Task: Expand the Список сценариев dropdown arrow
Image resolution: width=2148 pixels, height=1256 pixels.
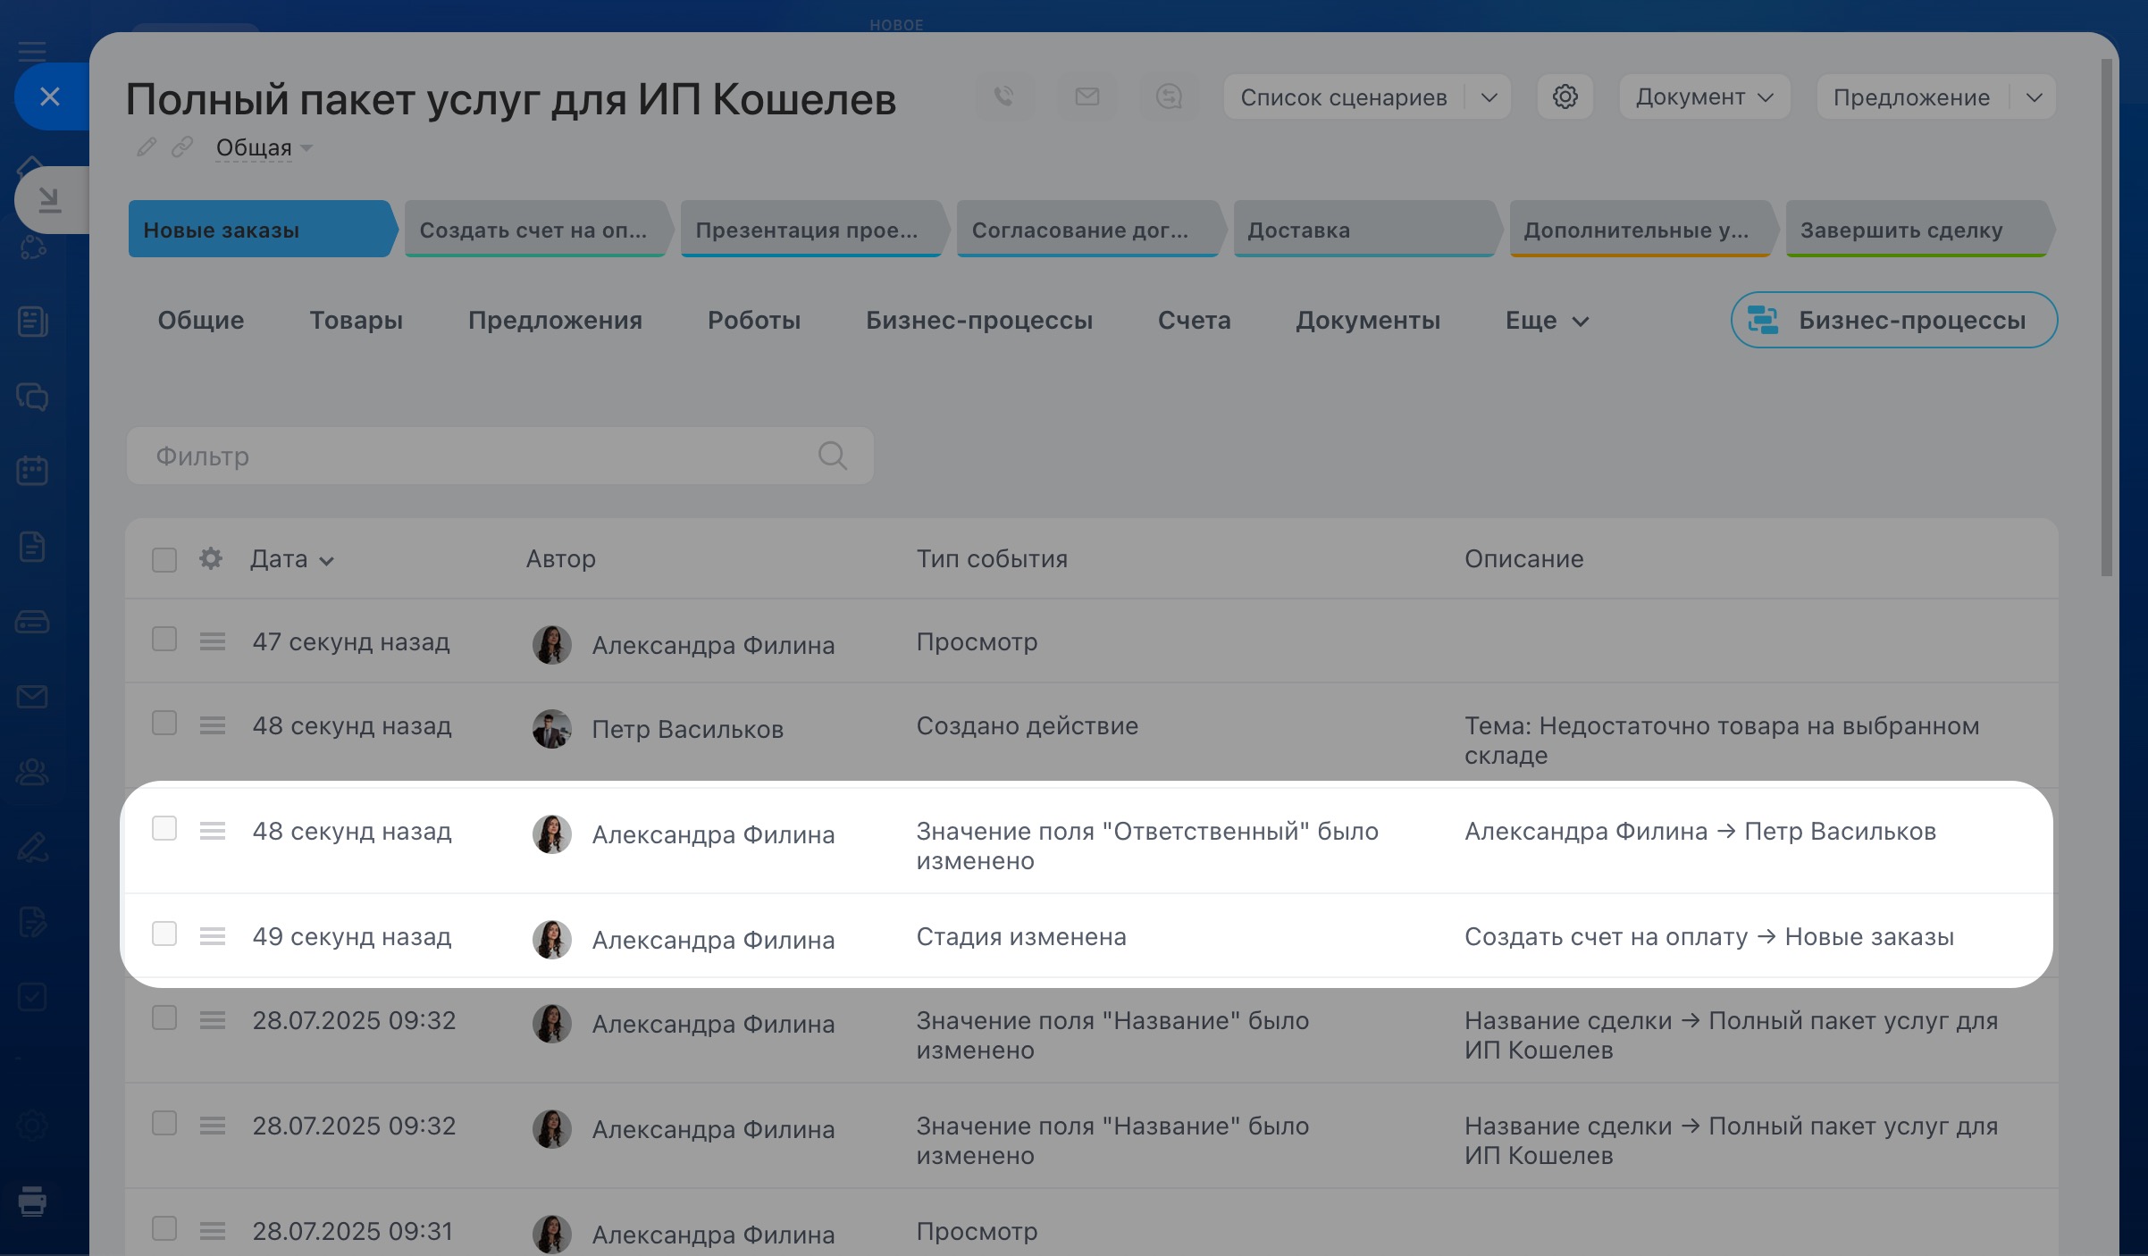Action: pyautogui.click(x=1489, y=96)
